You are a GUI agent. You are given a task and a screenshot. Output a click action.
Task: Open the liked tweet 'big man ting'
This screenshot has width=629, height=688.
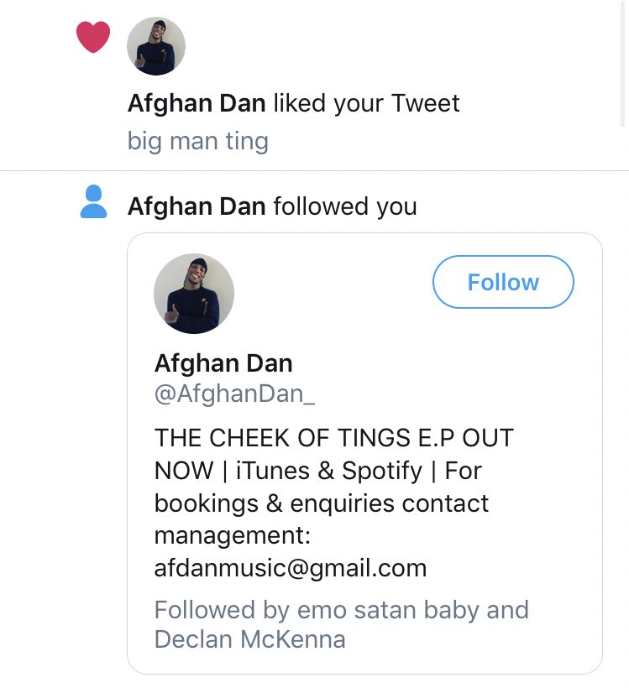pos(198,142)
